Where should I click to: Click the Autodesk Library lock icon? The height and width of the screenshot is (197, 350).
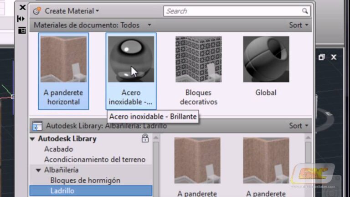(145, 138)
